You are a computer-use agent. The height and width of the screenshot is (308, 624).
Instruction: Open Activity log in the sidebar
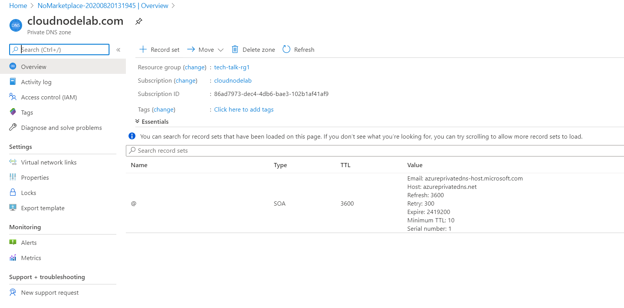click(36, 82)
